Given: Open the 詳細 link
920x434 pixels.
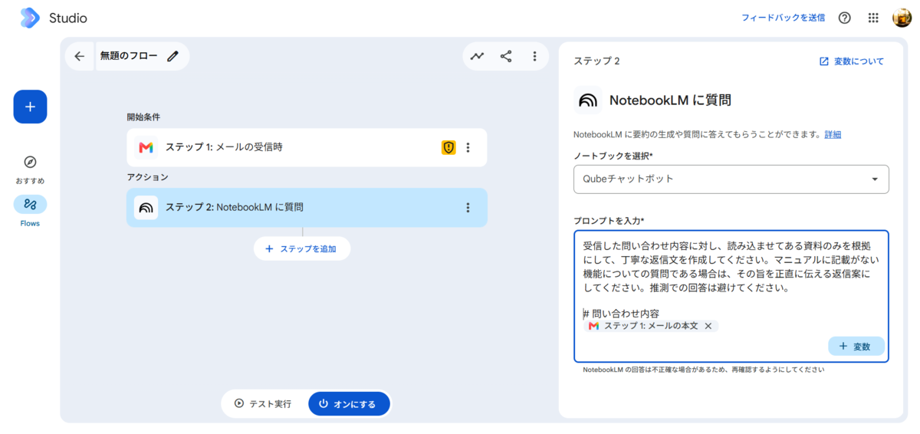Looking at the screenshot, I should (x=833, y=134).
